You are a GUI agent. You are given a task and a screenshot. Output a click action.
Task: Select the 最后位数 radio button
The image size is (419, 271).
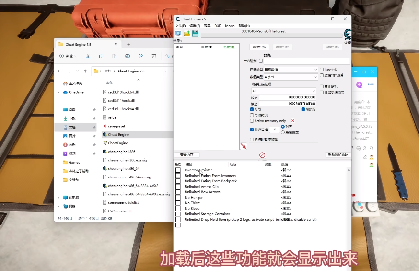[283, 132]
